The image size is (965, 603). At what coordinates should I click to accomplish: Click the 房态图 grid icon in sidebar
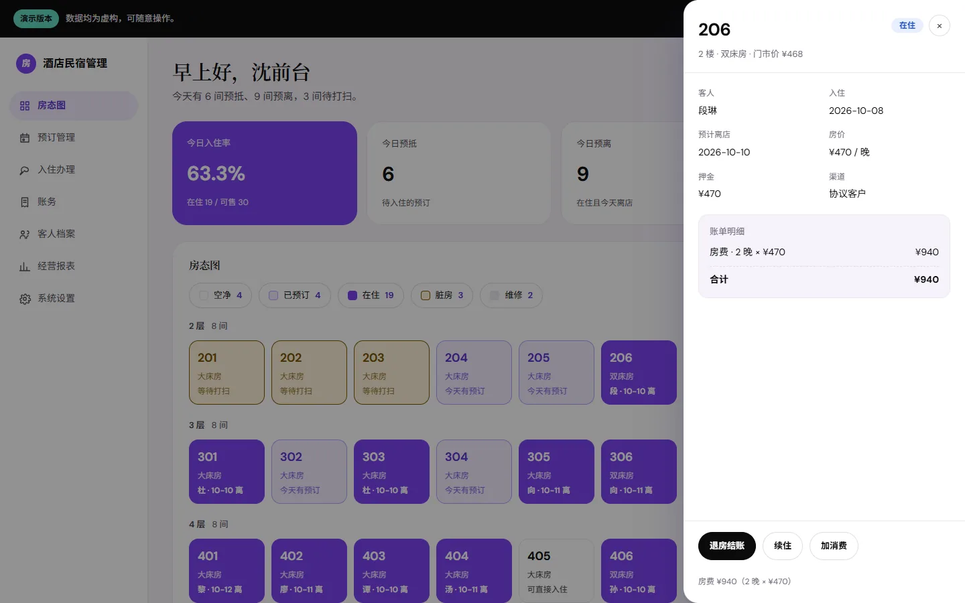(25, 106)
